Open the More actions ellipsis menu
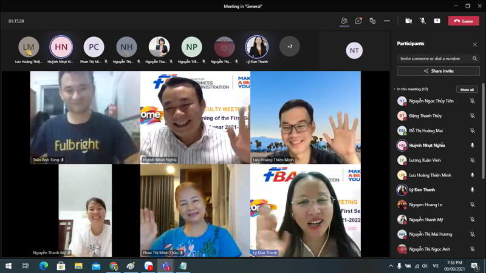The image size is (486, 273). (x=386, y=21)
